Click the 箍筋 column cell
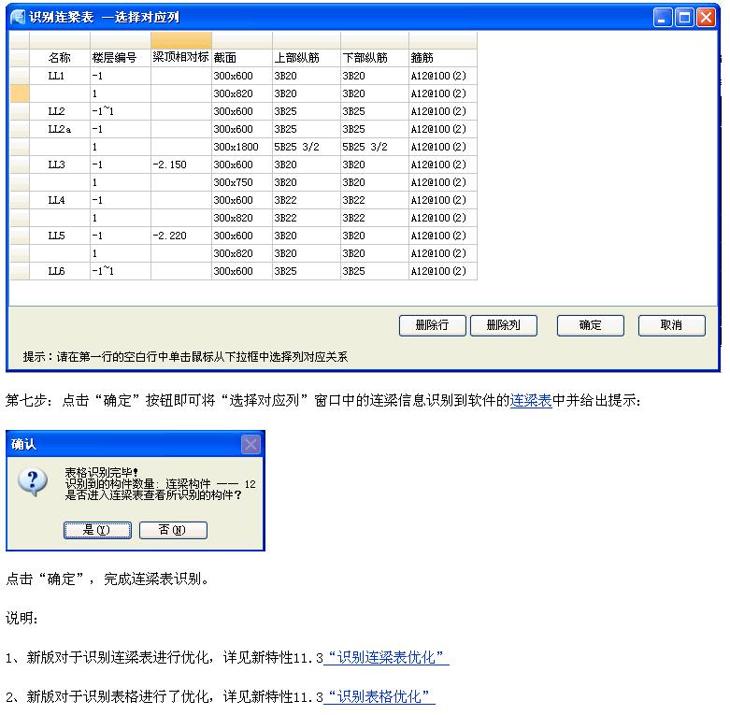This screenshot has width=730, height=715. pos(443,58)
